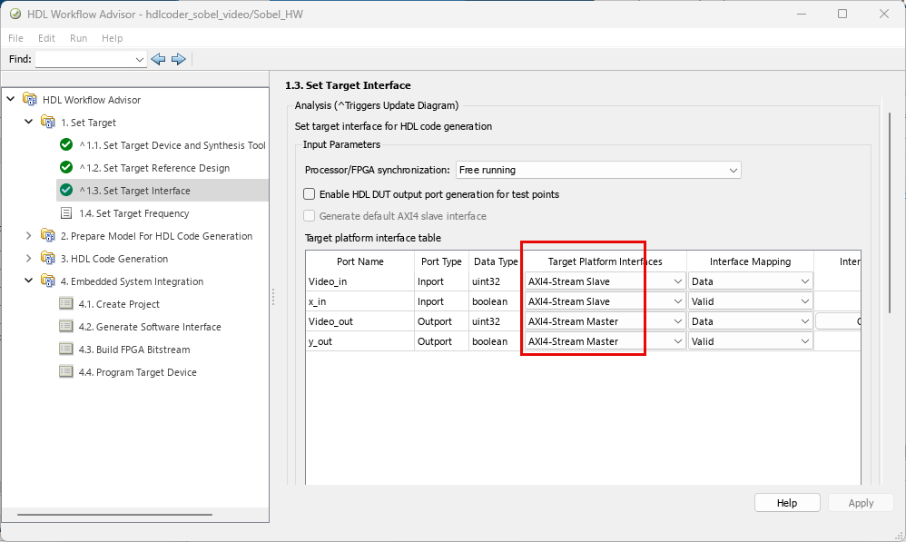Expand Prepare Model For HDL Code Generation

29,236
